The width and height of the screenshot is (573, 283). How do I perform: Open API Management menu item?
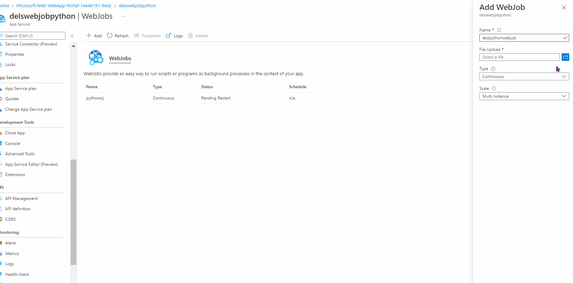21,199
